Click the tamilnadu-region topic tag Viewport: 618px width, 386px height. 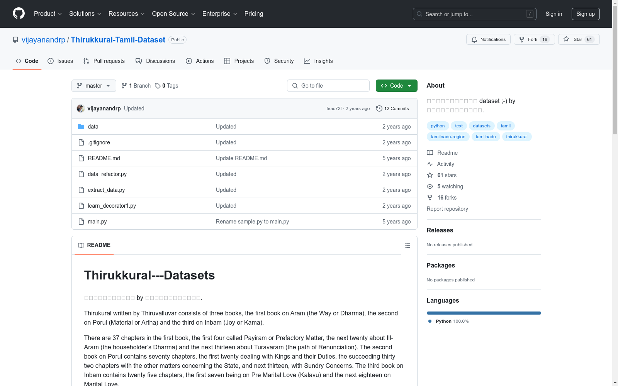[x=448, y=137]
